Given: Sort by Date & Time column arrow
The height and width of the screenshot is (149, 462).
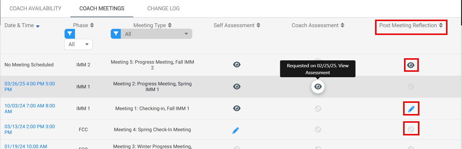Looking at the screenshot, I should (x=38, y=26).
